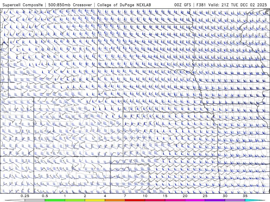Click the crimson swatch between 10 and 15
The image size is (270, 202).
coord(155,200)
